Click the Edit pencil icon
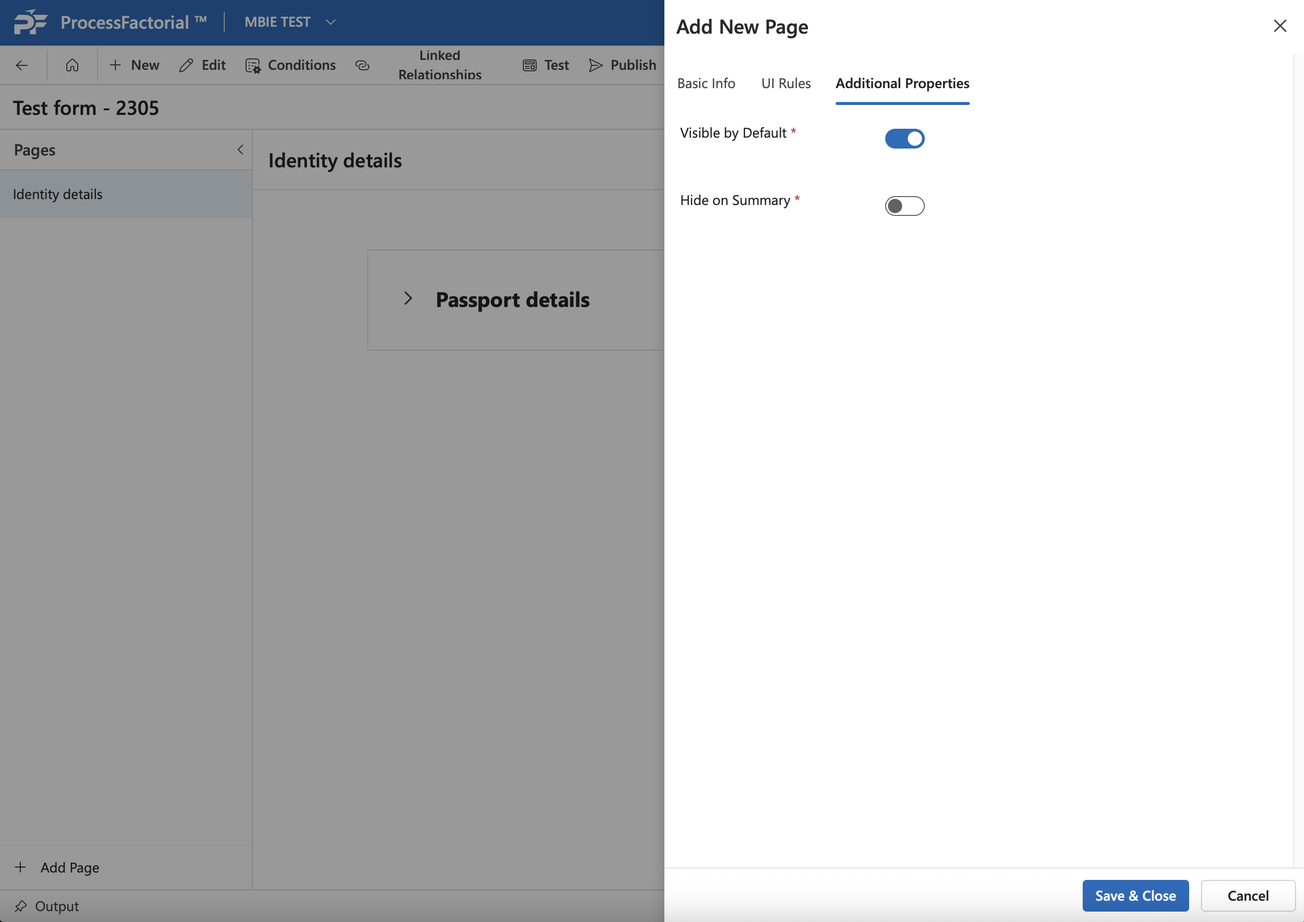1304x922 pixels. click(186, 65)
